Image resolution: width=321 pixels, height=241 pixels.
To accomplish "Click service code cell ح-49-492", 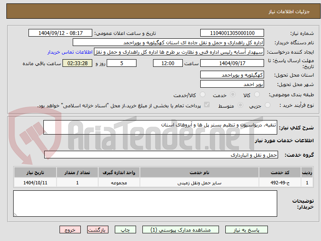I will point(280,183).
